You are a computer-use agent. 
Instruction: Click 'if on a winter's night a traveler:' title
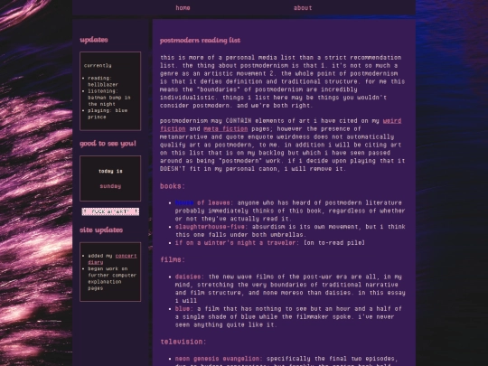(237, 243)
